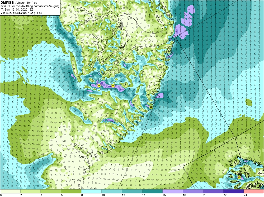Pick the 12–14 m/s teal legend swatch
The height and width of the screenshot is (197, 264).
[132, 191]
